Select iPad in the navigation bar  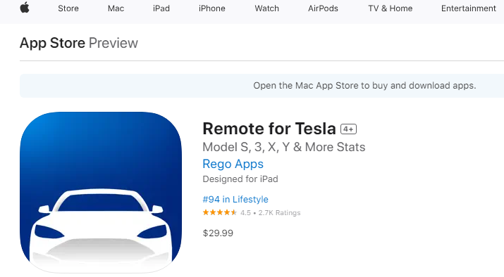pyautogui.click(x=161, y=8)
